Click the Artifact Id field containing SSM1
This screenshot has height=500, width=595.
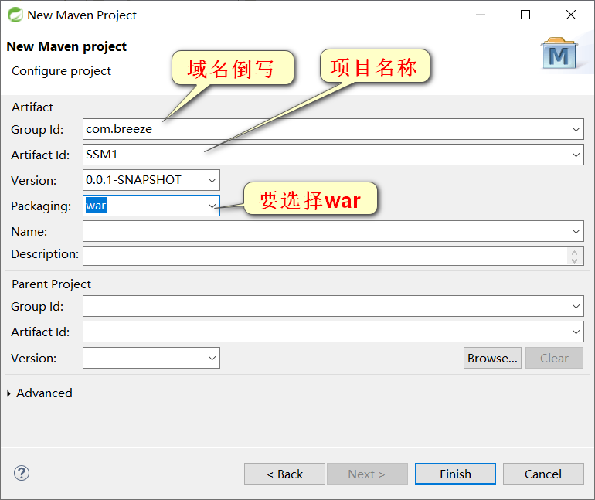coord(333,155)
